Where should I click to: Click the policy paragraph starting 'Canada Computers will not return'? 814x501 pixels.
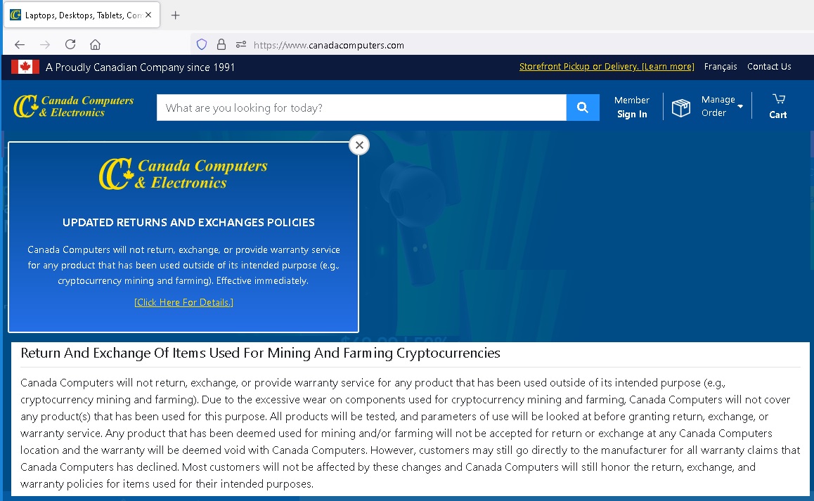[x=410, y=433]
